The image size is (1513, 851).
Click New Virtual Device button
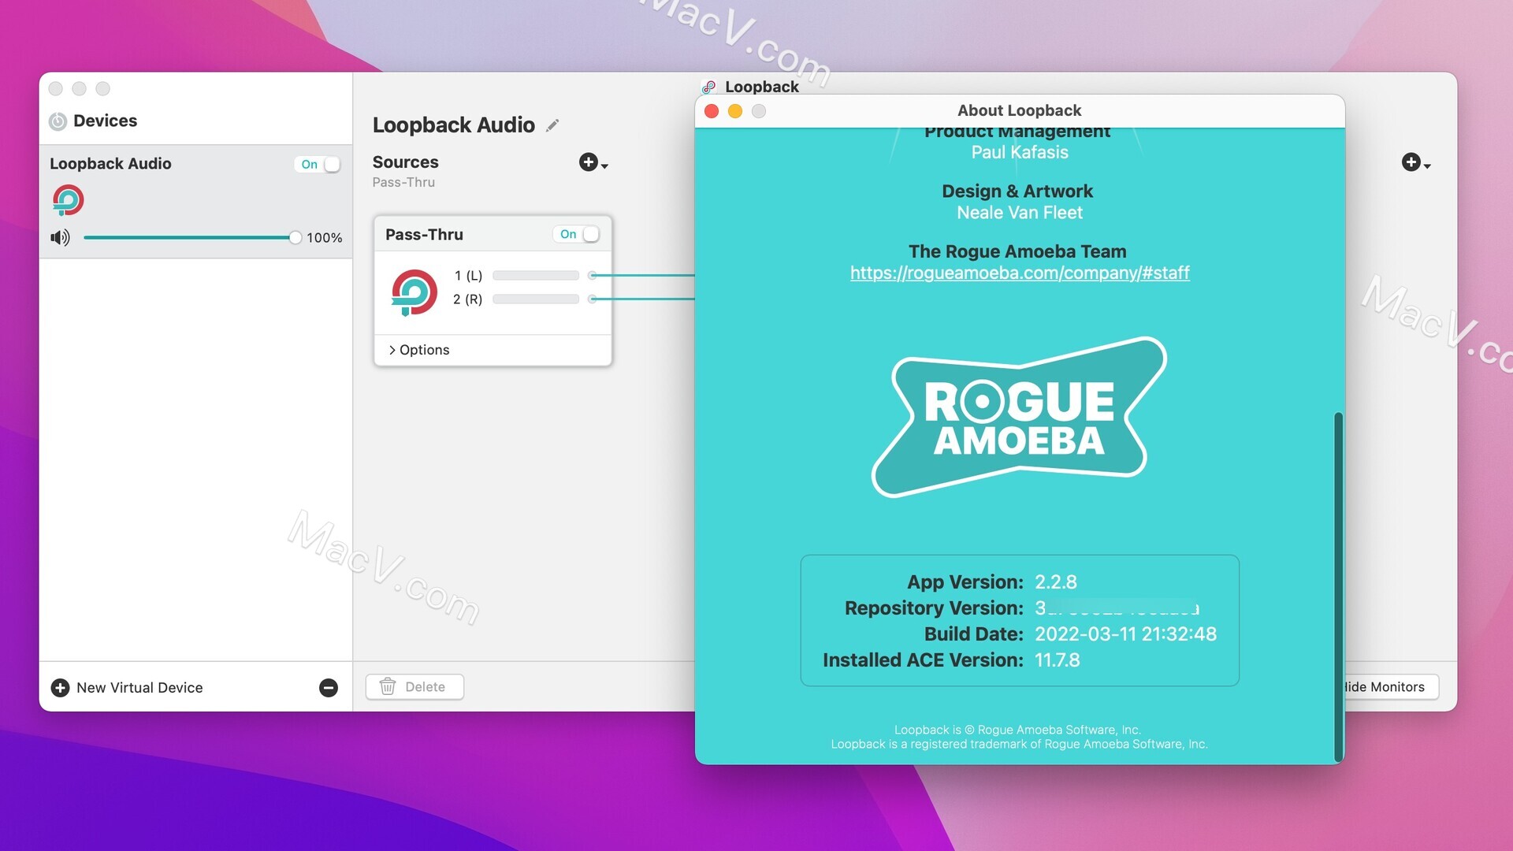pyautogui.click(x=127, y=688)
